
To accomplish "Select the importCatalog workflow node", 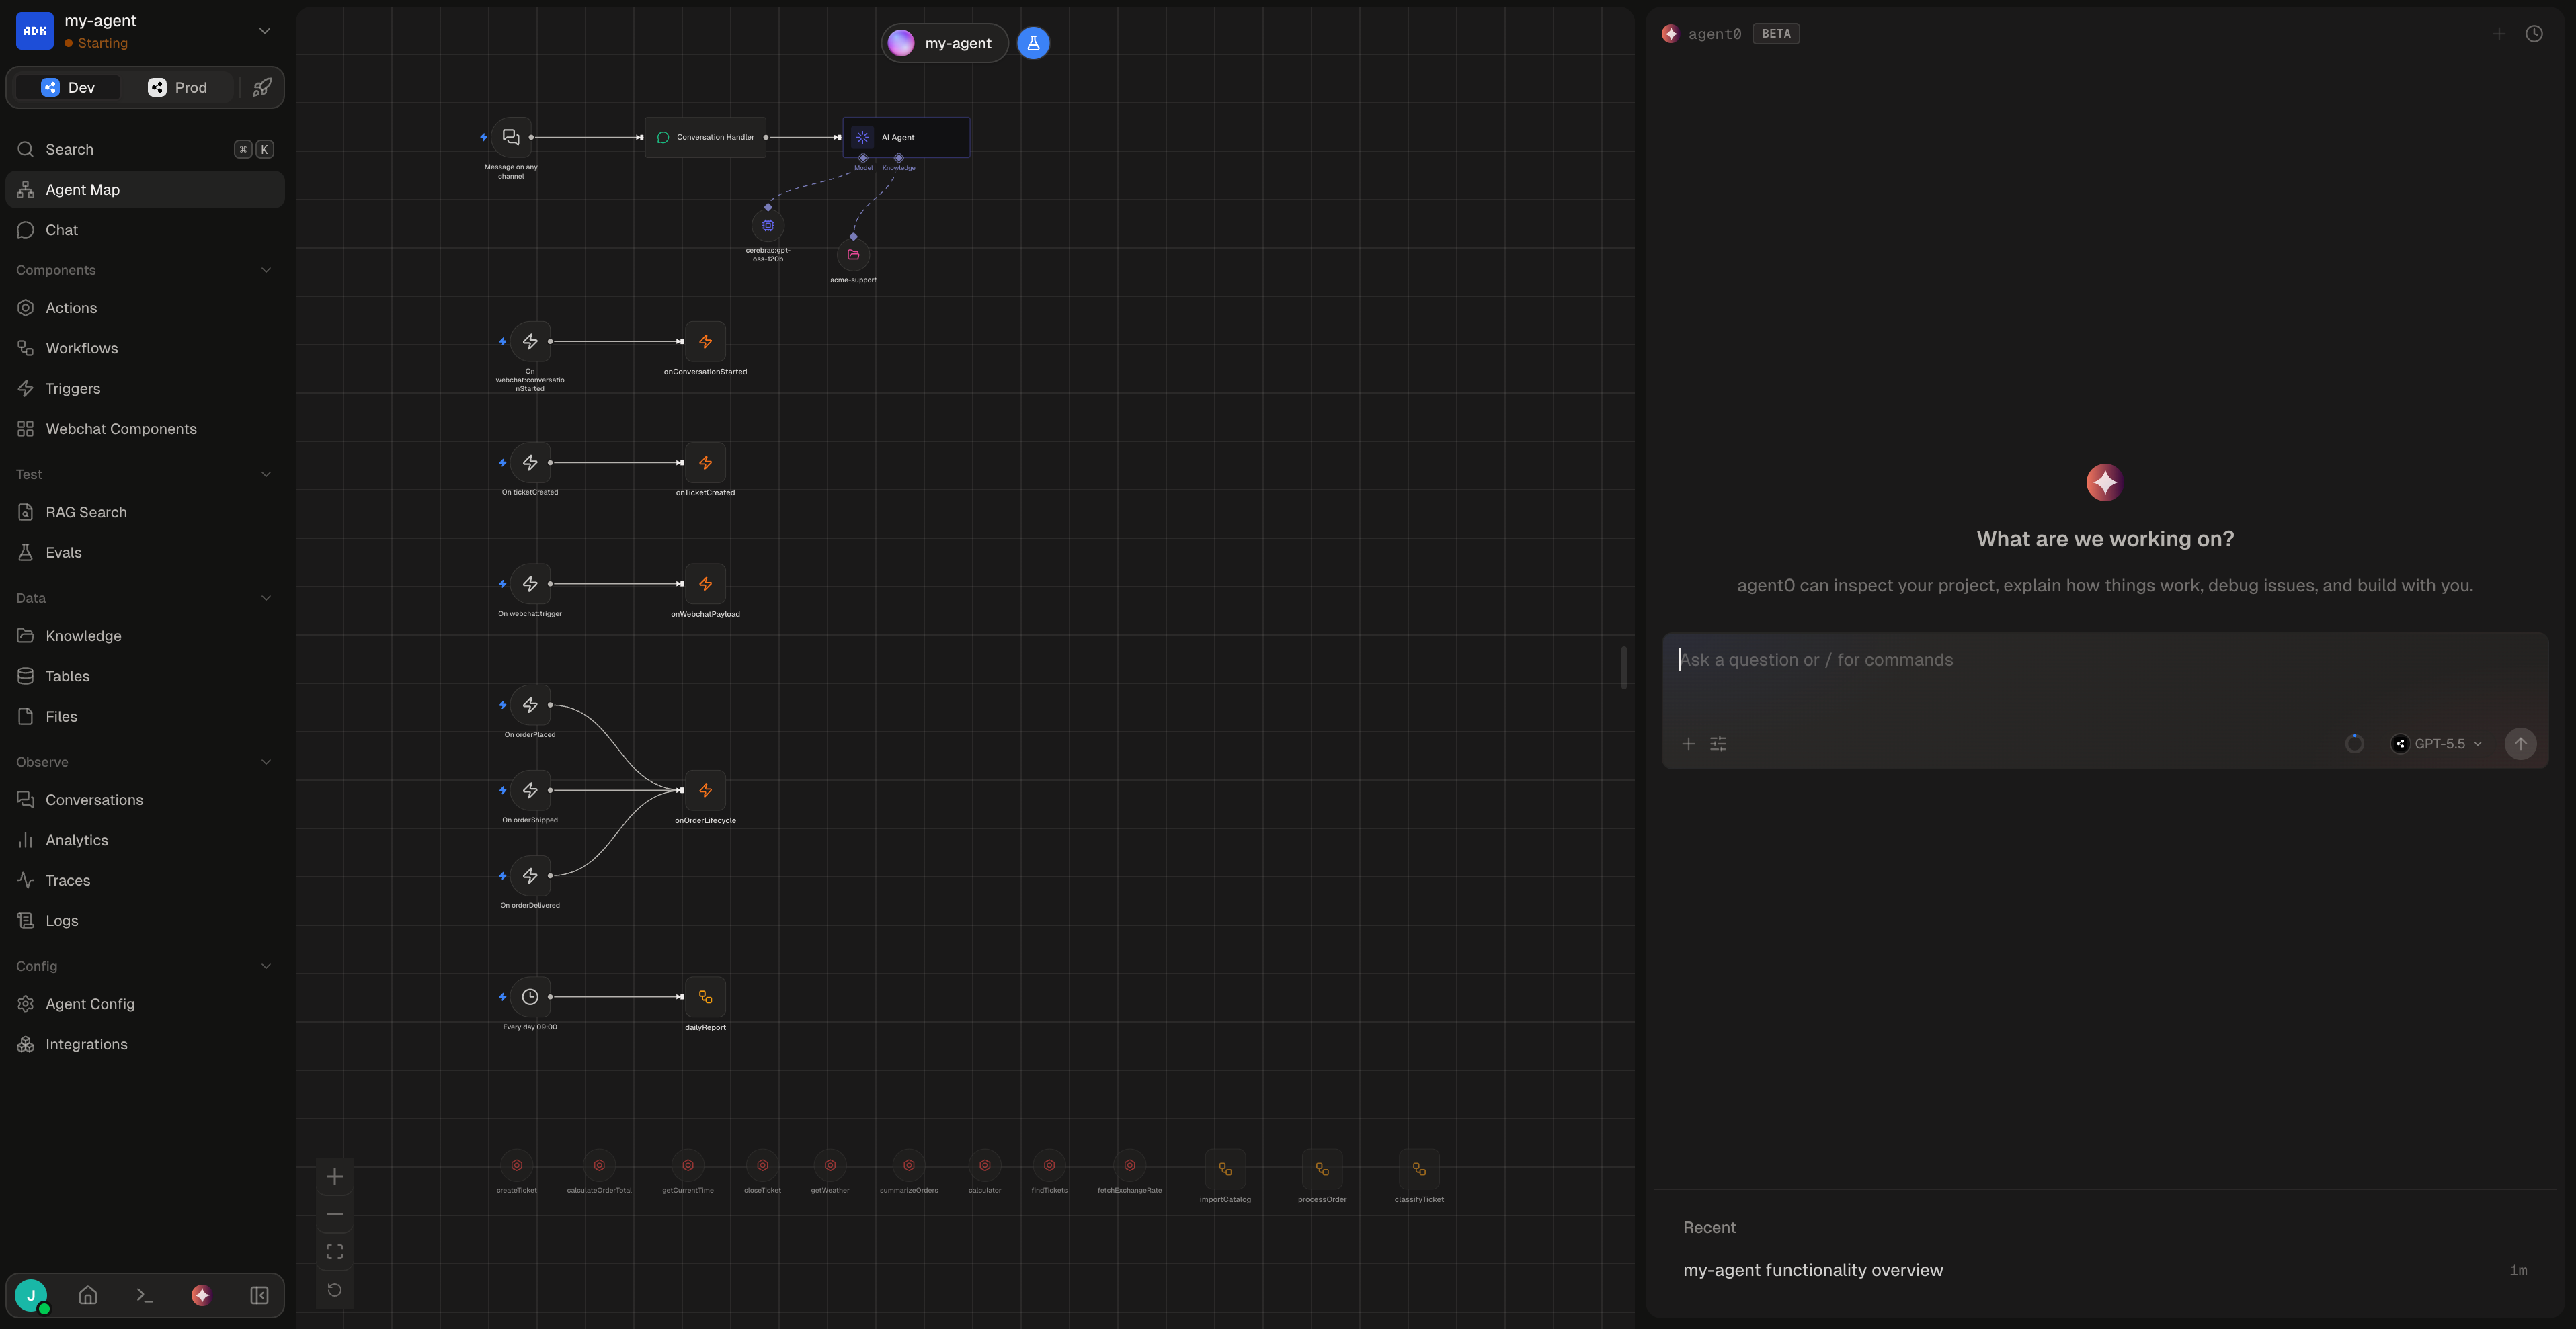I will pos(1225,1169).
